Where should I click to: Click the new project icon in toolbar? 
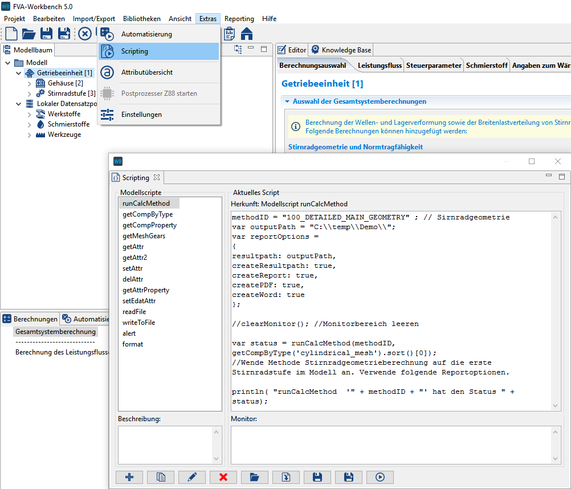(11, 34)
